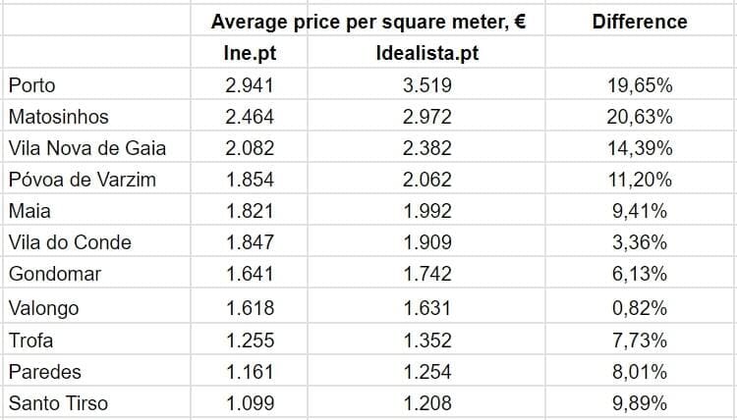Select the 20,63% difference cell
Image resolution: width=737 pixels, height=420 pixels.
tap(640, 117)
